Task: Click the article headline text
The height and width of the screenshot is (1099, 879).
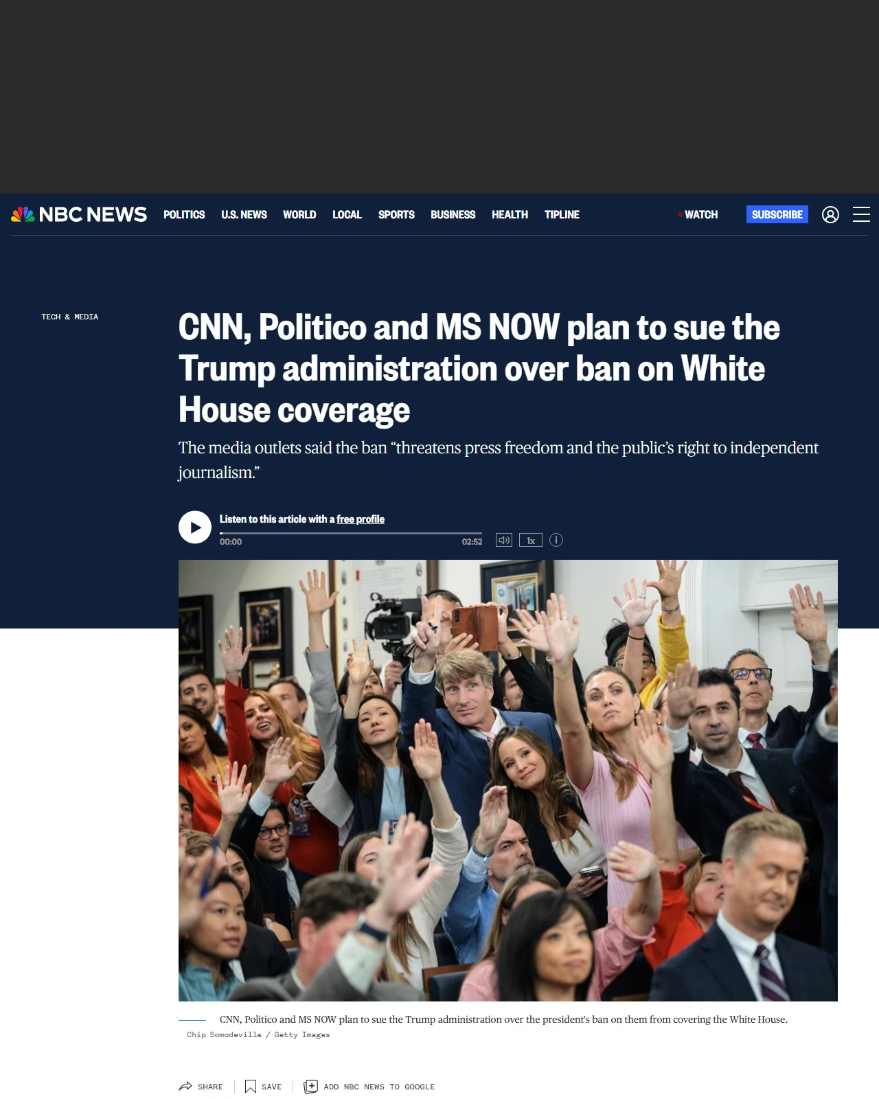Action: pyautogui.click(x=479, y=369)
